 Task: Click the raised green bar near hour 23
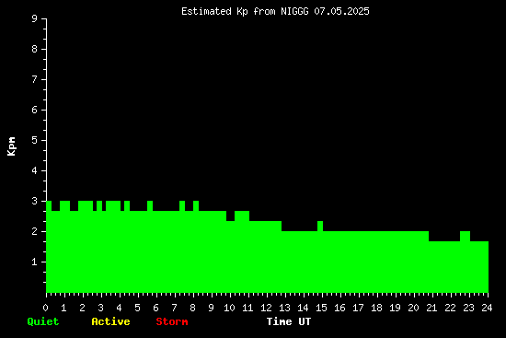[x=465, y=236]
